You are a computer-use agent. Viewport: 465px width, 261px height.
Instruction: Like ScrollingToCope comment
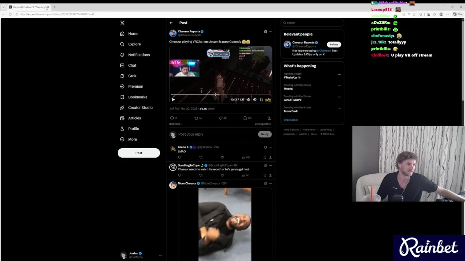(222, 175)
